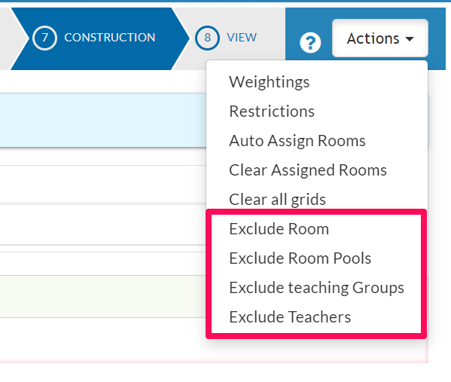The height and width of the screenshot is (382, 451).
Task: Open the Actions dropdown button
Action: pos(380,38)
